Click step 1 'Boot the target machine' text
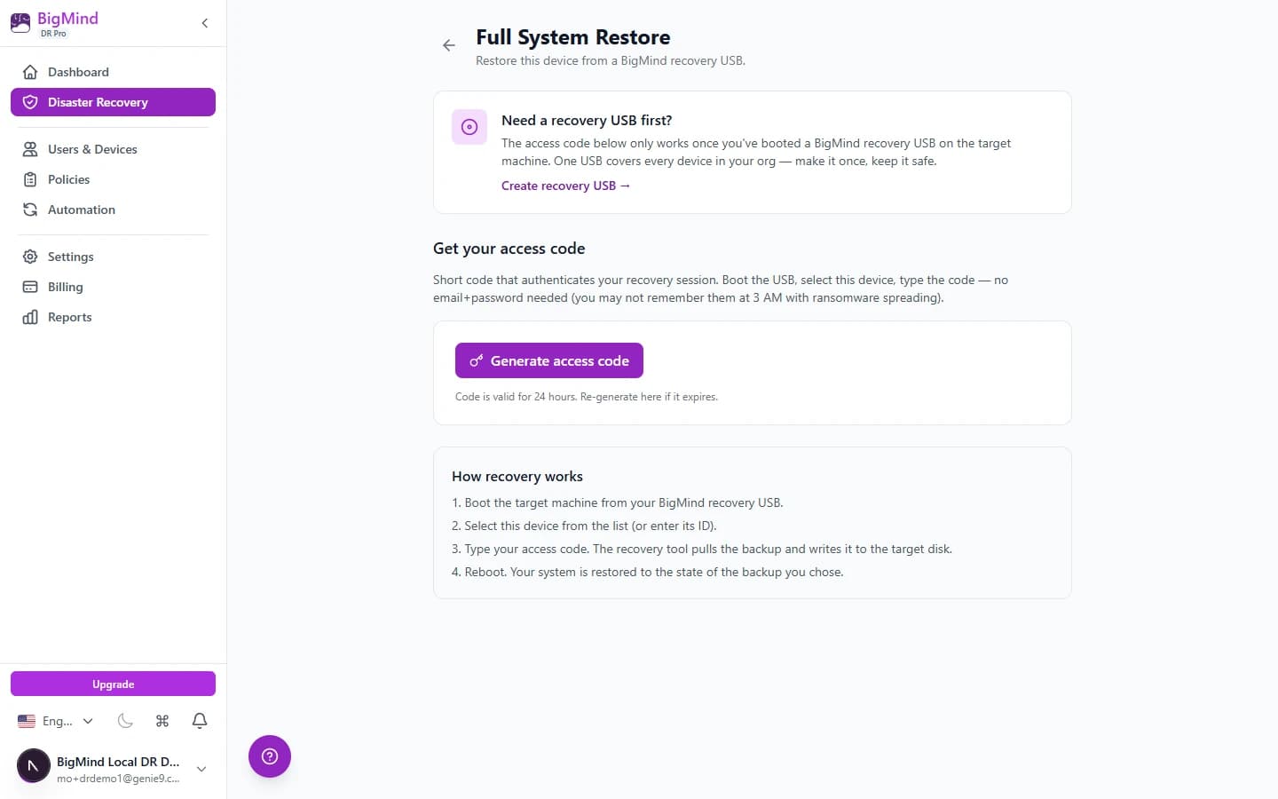 coord(618,502)
